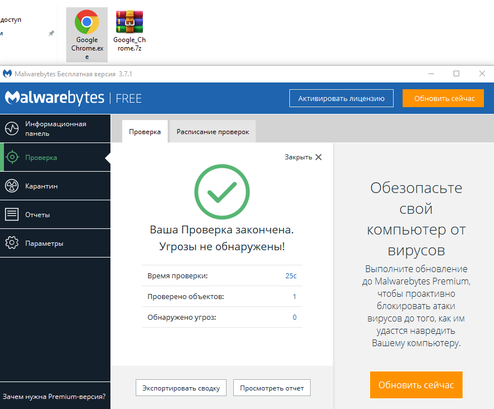Click the Обнаружено угроз: label
The image size is (494, 409).
coord(182,318)
